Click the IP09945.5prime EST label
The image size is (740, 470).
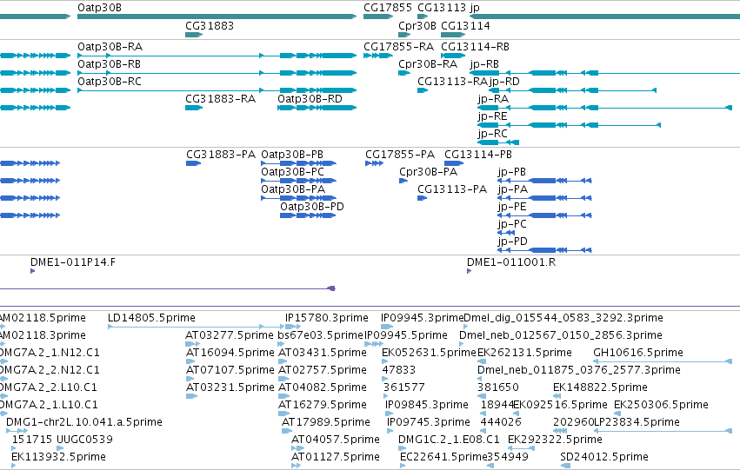406,335
